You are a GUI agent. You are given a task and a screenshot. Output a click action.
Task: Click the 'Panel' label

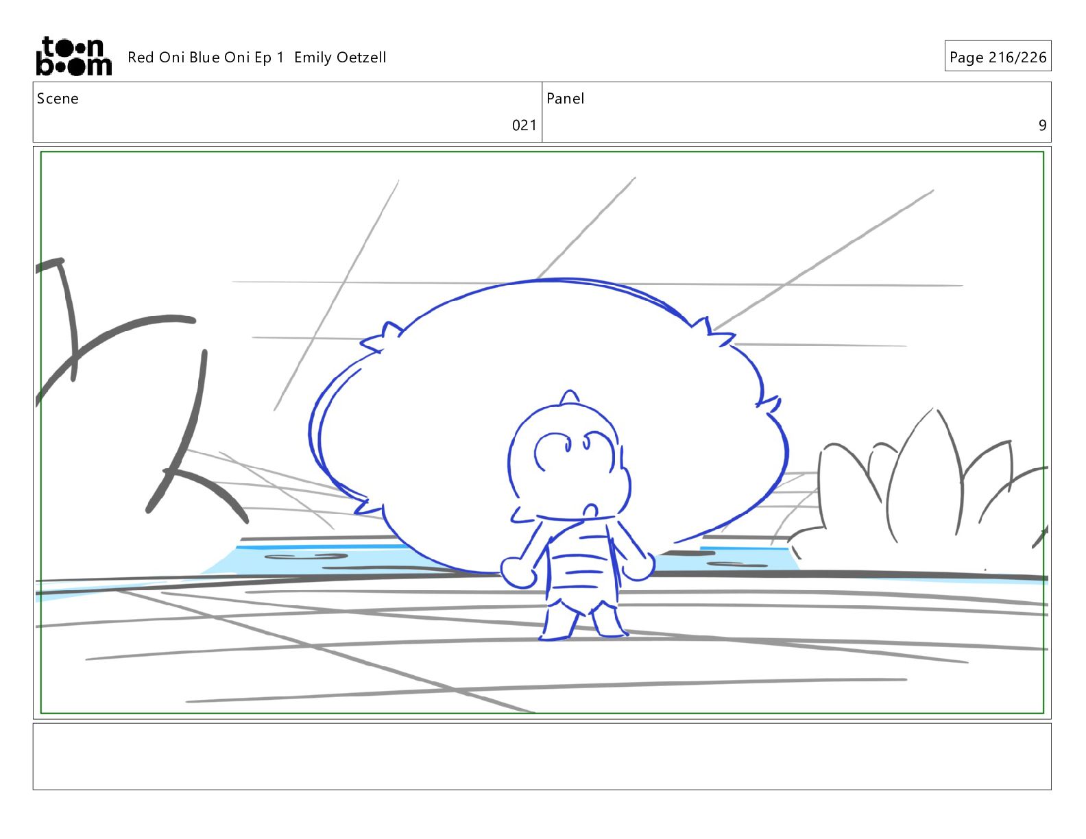coord(565,99)
